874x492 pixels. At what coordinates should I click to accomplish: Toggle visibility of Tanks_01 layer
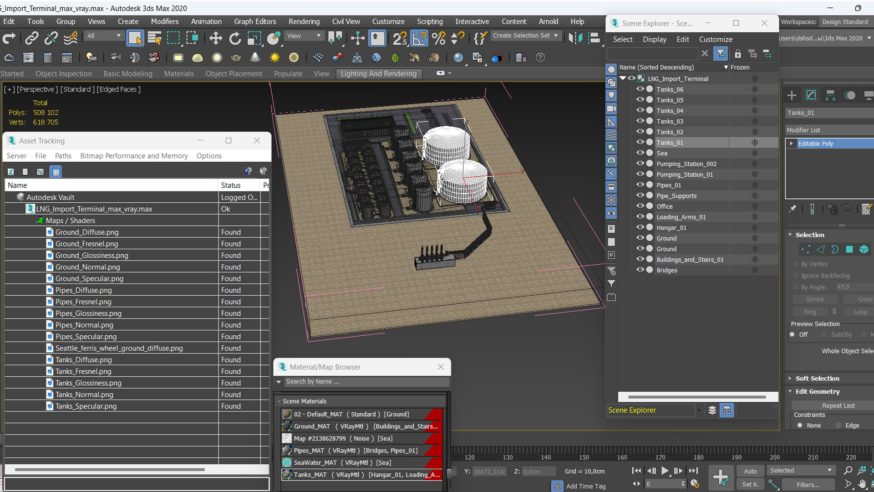click(x=639, y=143)
